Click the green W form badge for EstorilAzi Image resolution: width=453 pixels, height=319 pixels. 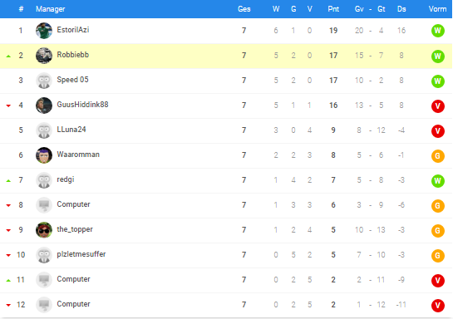[438, 31]
